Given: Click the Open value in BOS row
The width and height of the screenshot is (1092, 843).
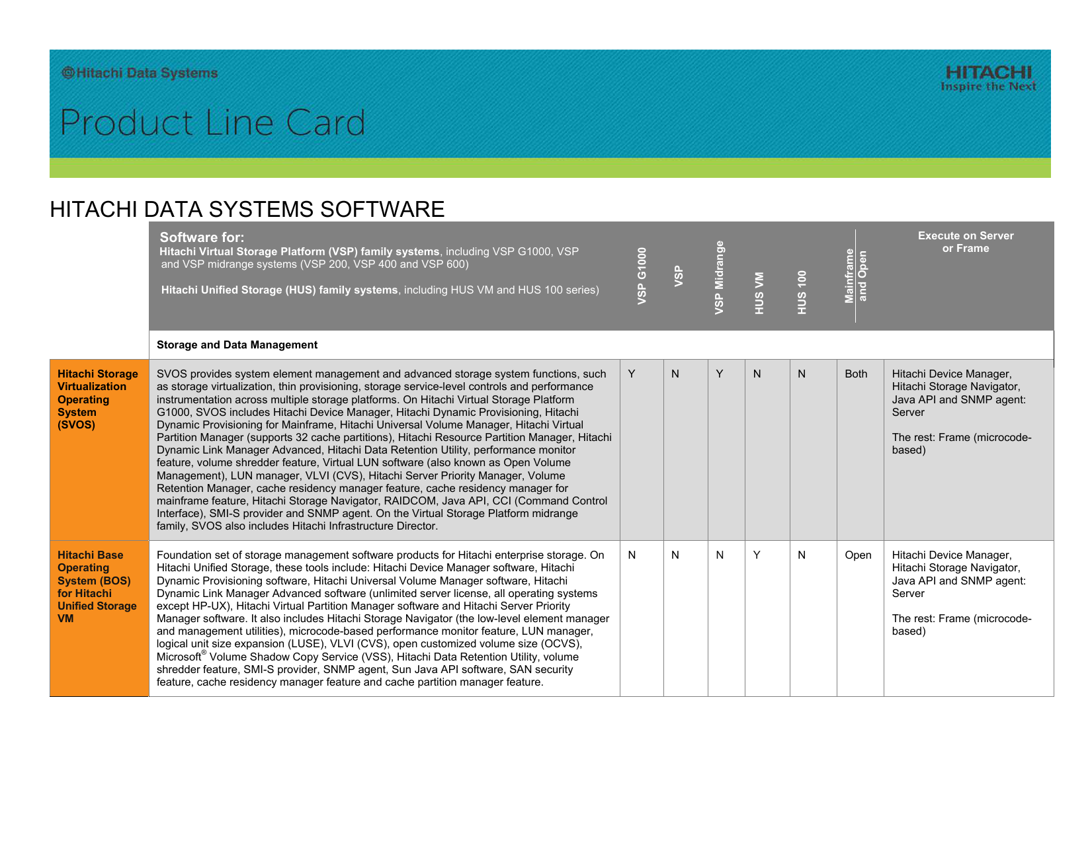Looking at the screenshot, I should [x=858, y=555].
